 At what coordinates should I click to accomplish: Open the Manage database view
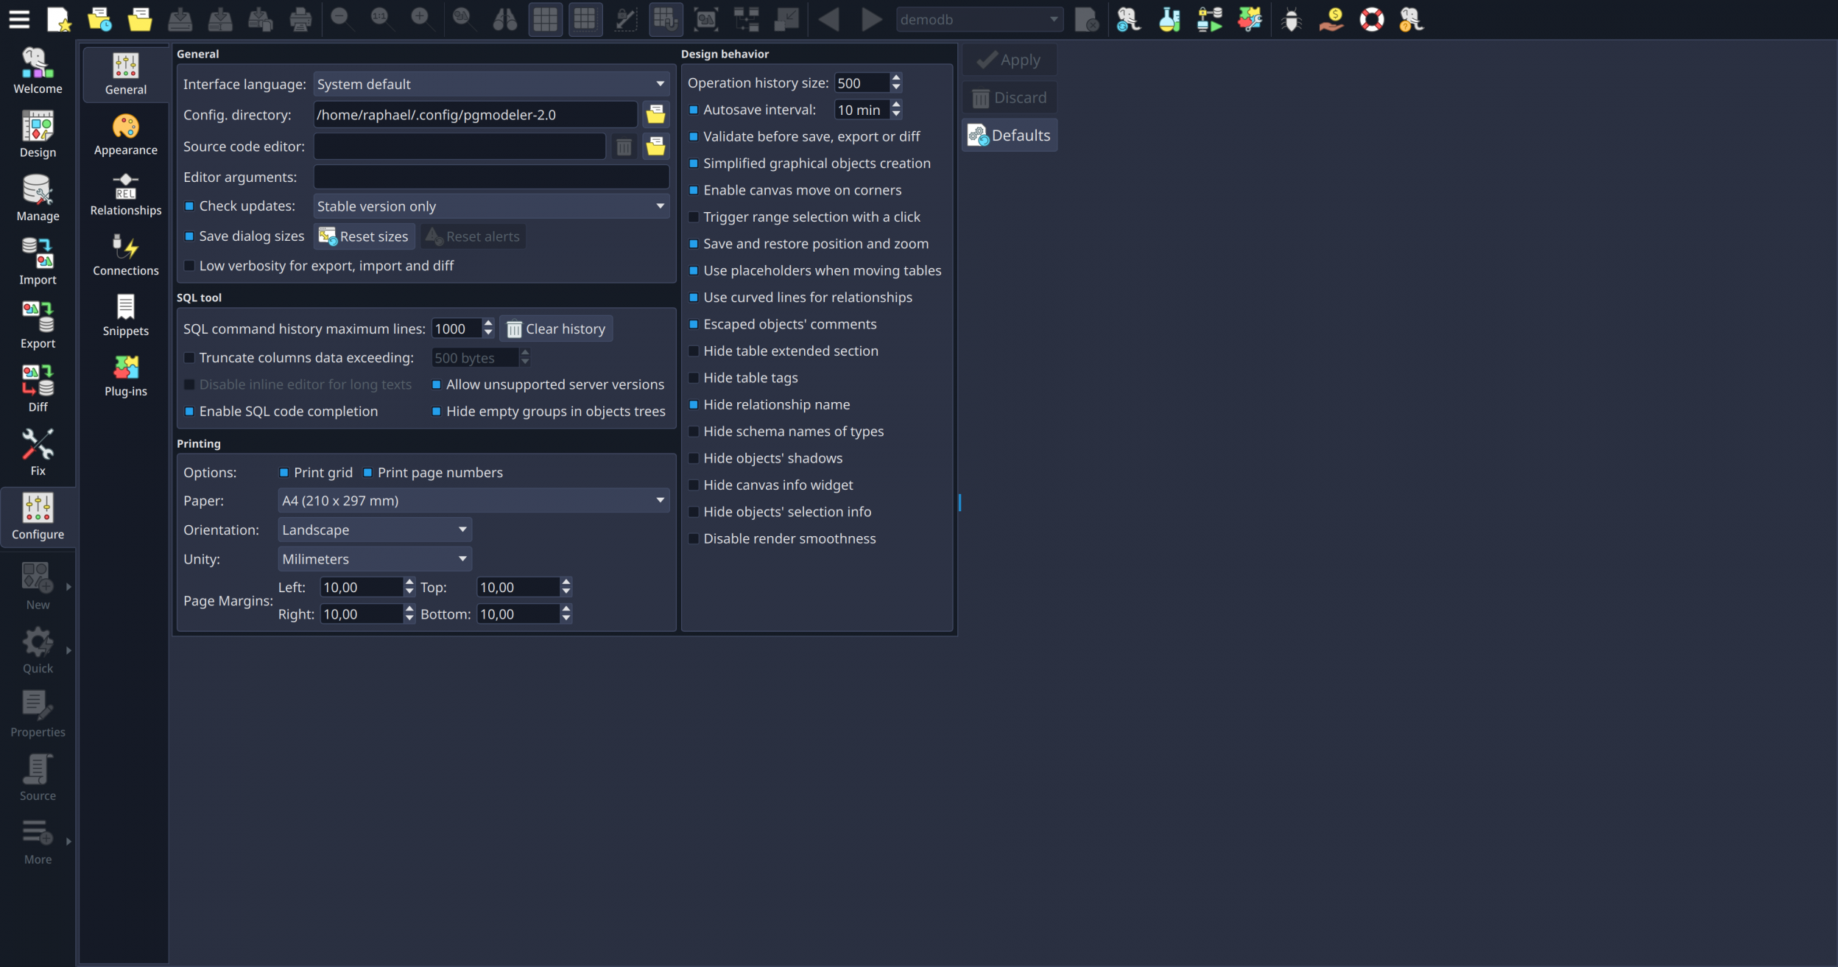[x=38, y=197]
